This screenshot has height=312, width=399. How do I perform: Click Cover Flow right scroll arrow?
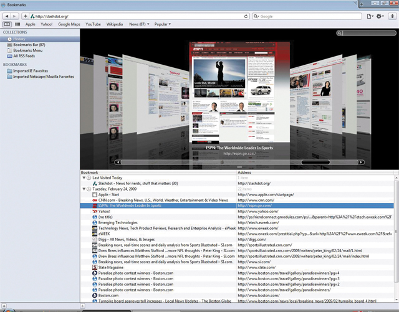click(x=361, y=163)
